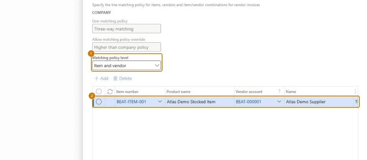Viewport: 367px width, 160px height.
Task: Click the refresh icon in grid header
Action: coord(110,91)
